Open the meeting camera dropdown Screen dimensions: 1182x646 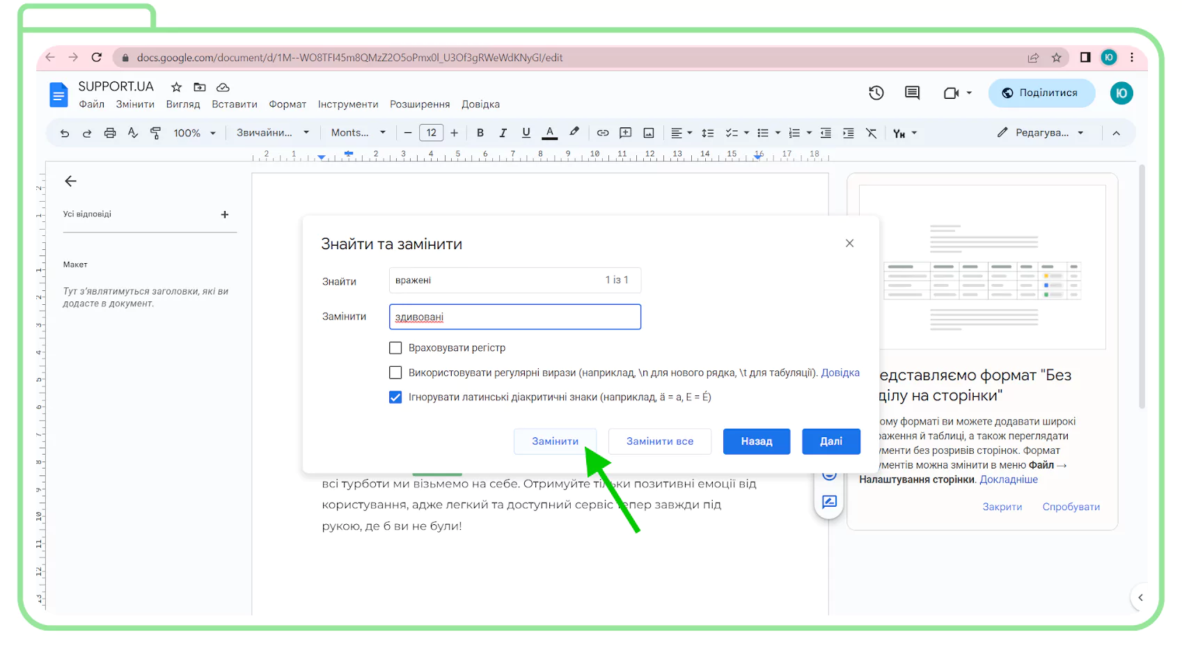969,93
